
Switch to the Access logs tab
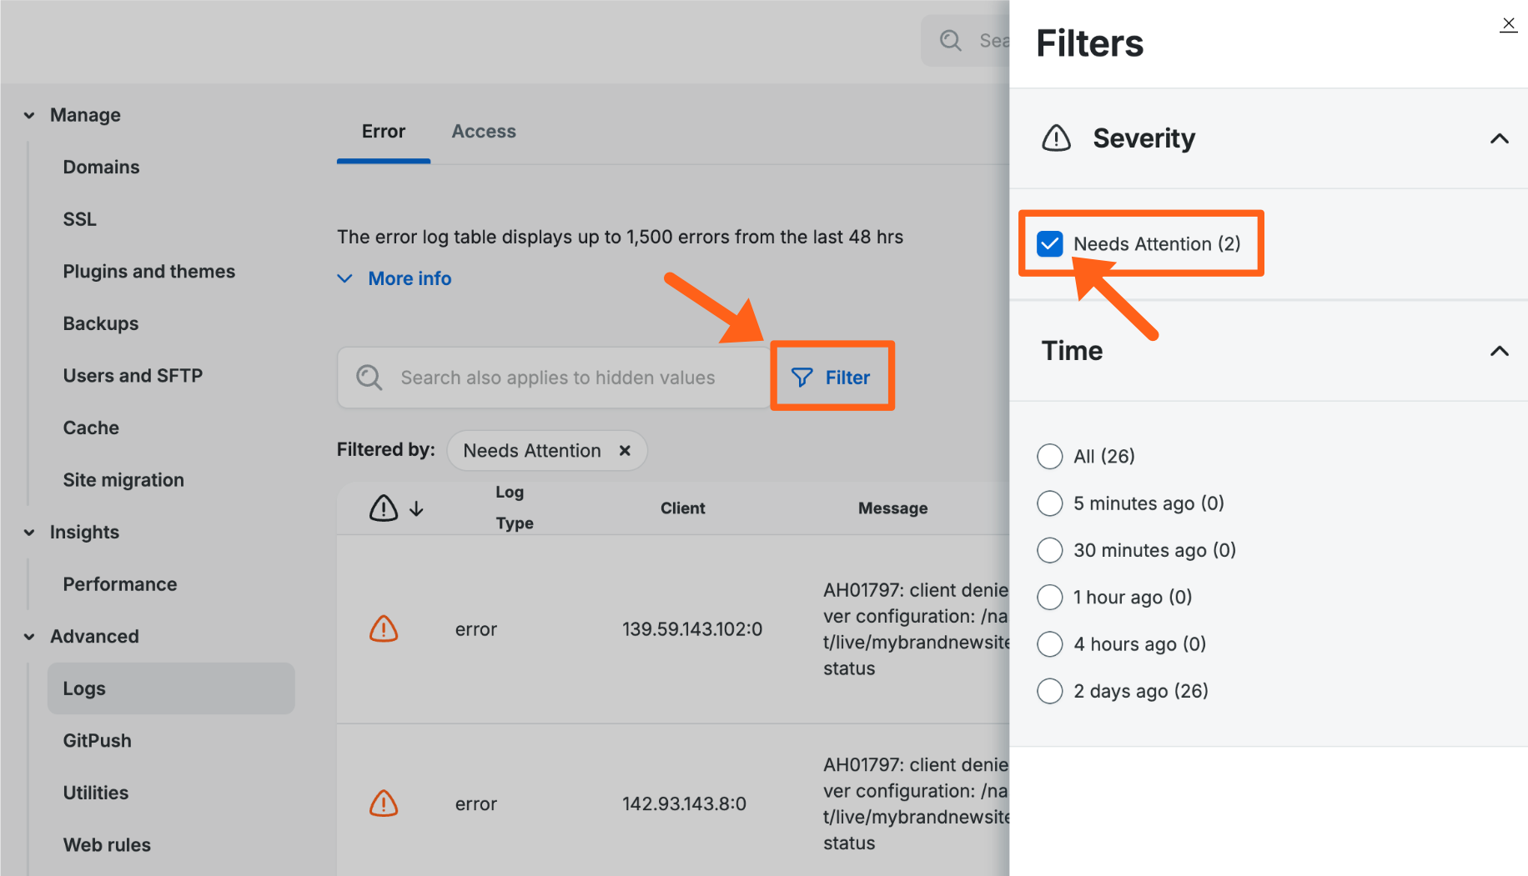click(x=483, y=131)
